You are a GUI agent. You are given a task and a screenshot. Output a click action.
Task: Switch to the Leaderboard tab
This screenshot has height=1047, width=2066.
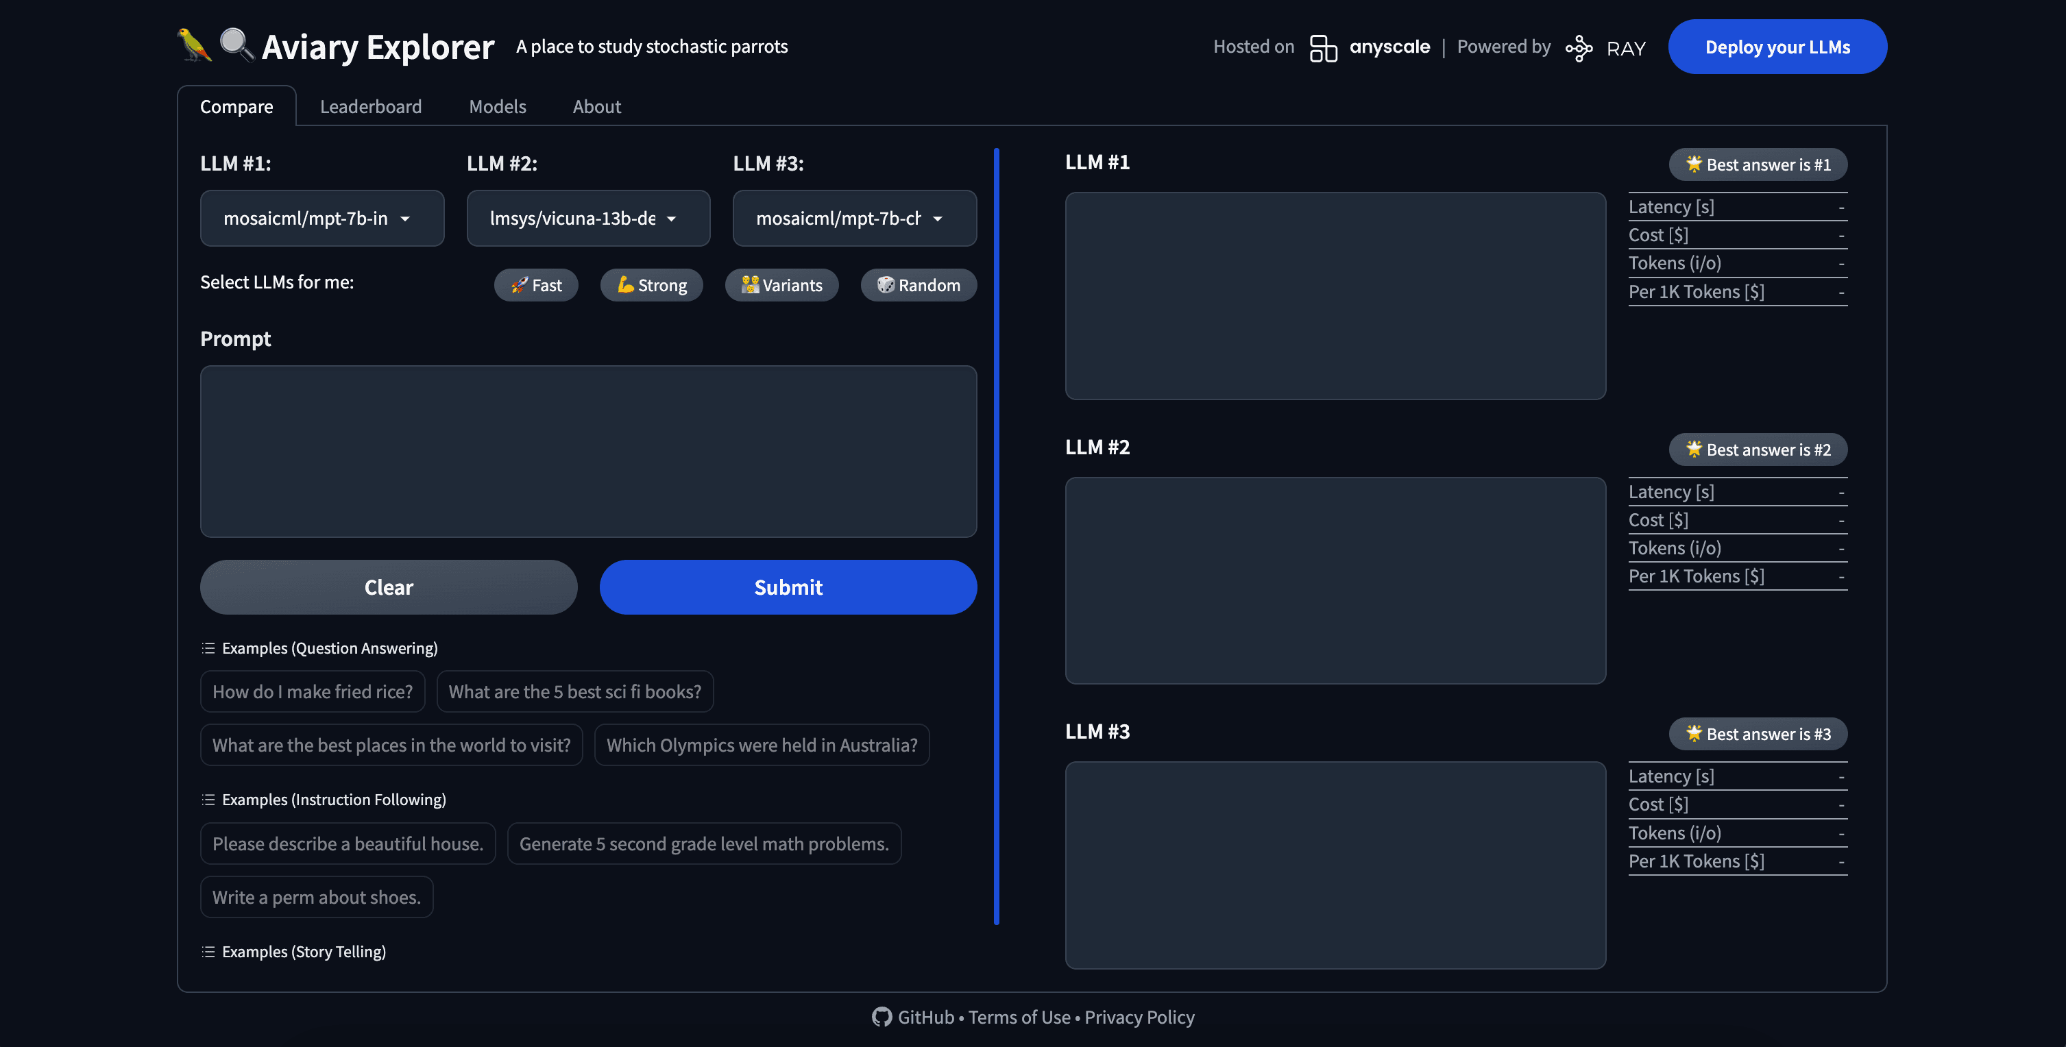[370, 104]
